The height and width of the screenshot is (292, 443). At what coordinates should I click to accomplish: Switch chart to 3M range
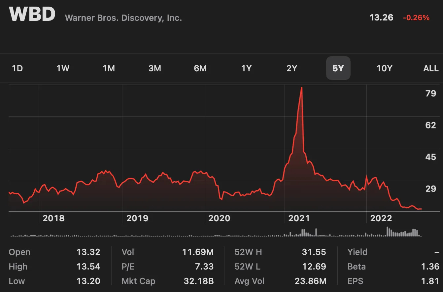tap(154, 68)
